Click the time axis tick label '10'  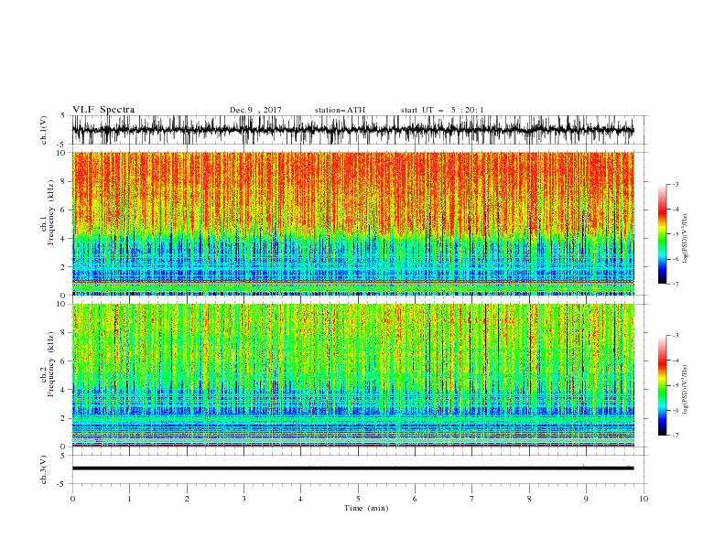[644, 499]
